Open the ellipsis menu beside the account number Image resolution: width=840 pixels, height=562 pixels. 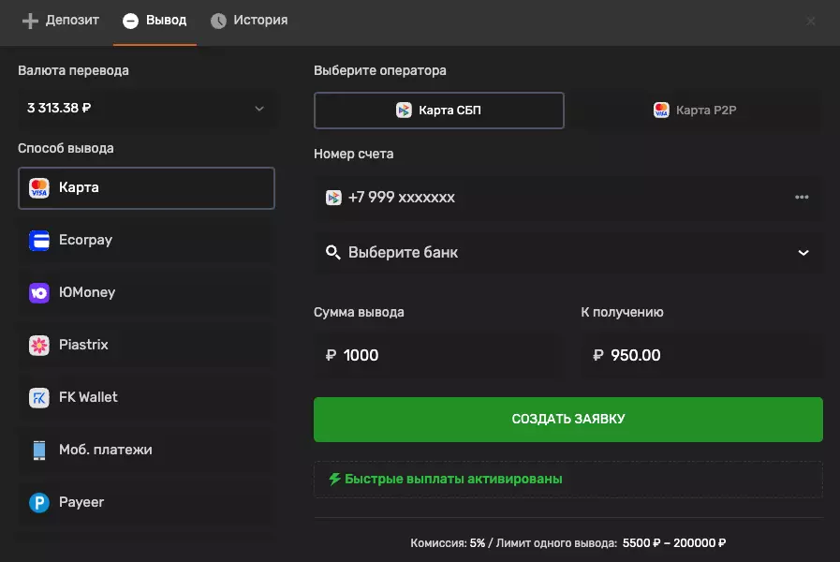point(802,198)
